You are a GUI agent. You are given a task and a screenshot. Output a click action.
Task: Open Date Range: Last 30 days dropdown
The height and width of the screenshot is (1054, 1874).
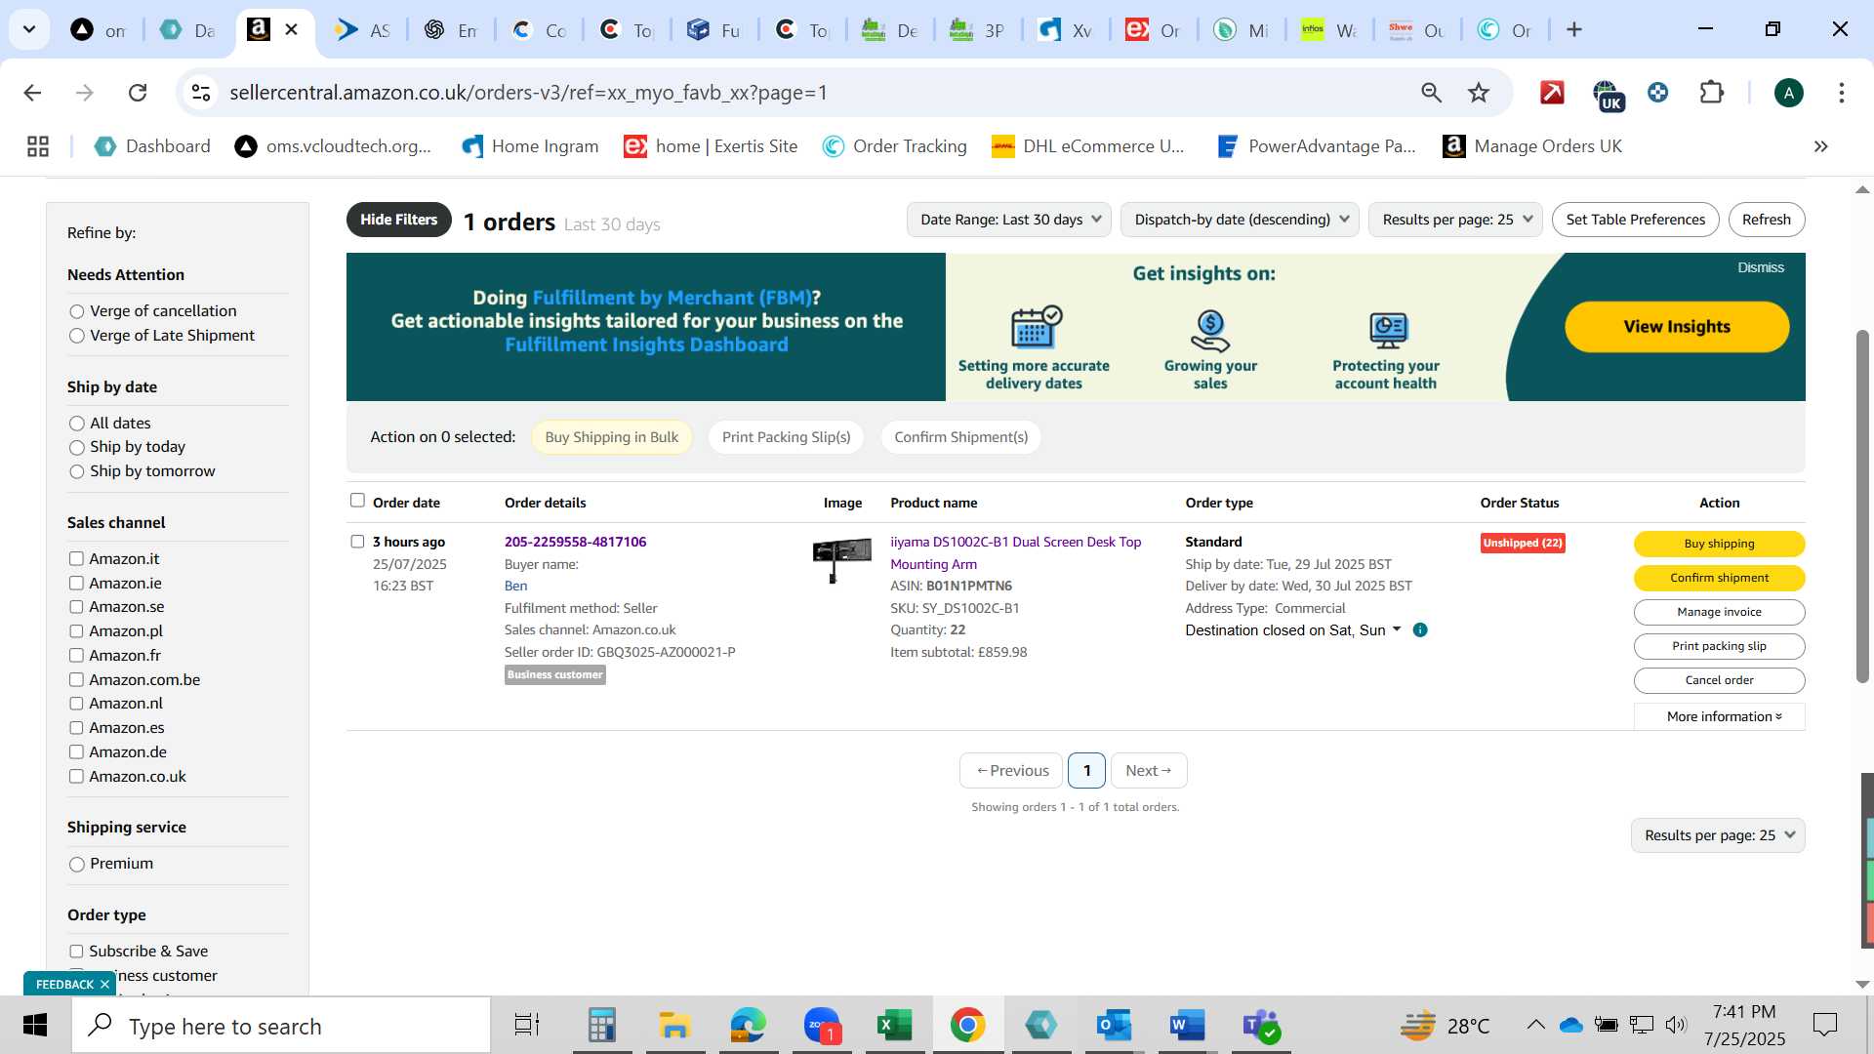pos(1009,220)
